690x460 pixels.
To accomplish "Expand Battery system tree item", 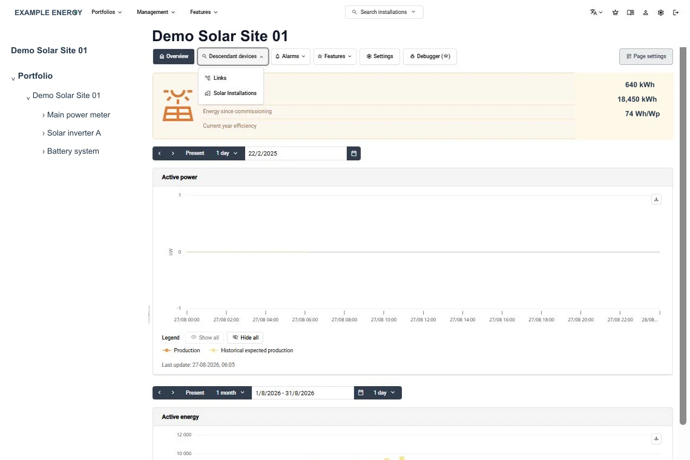I will pos(44,151).
